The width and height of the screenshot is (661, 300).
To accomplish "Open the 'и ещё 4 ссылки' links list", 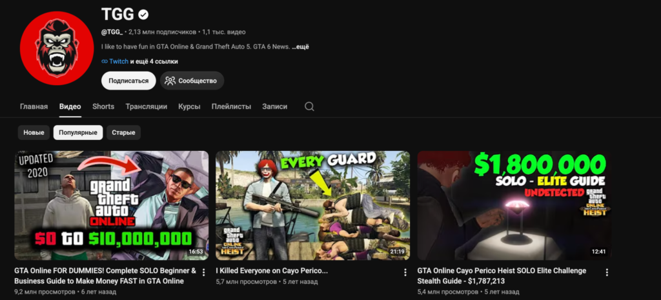I will (154, 61).
